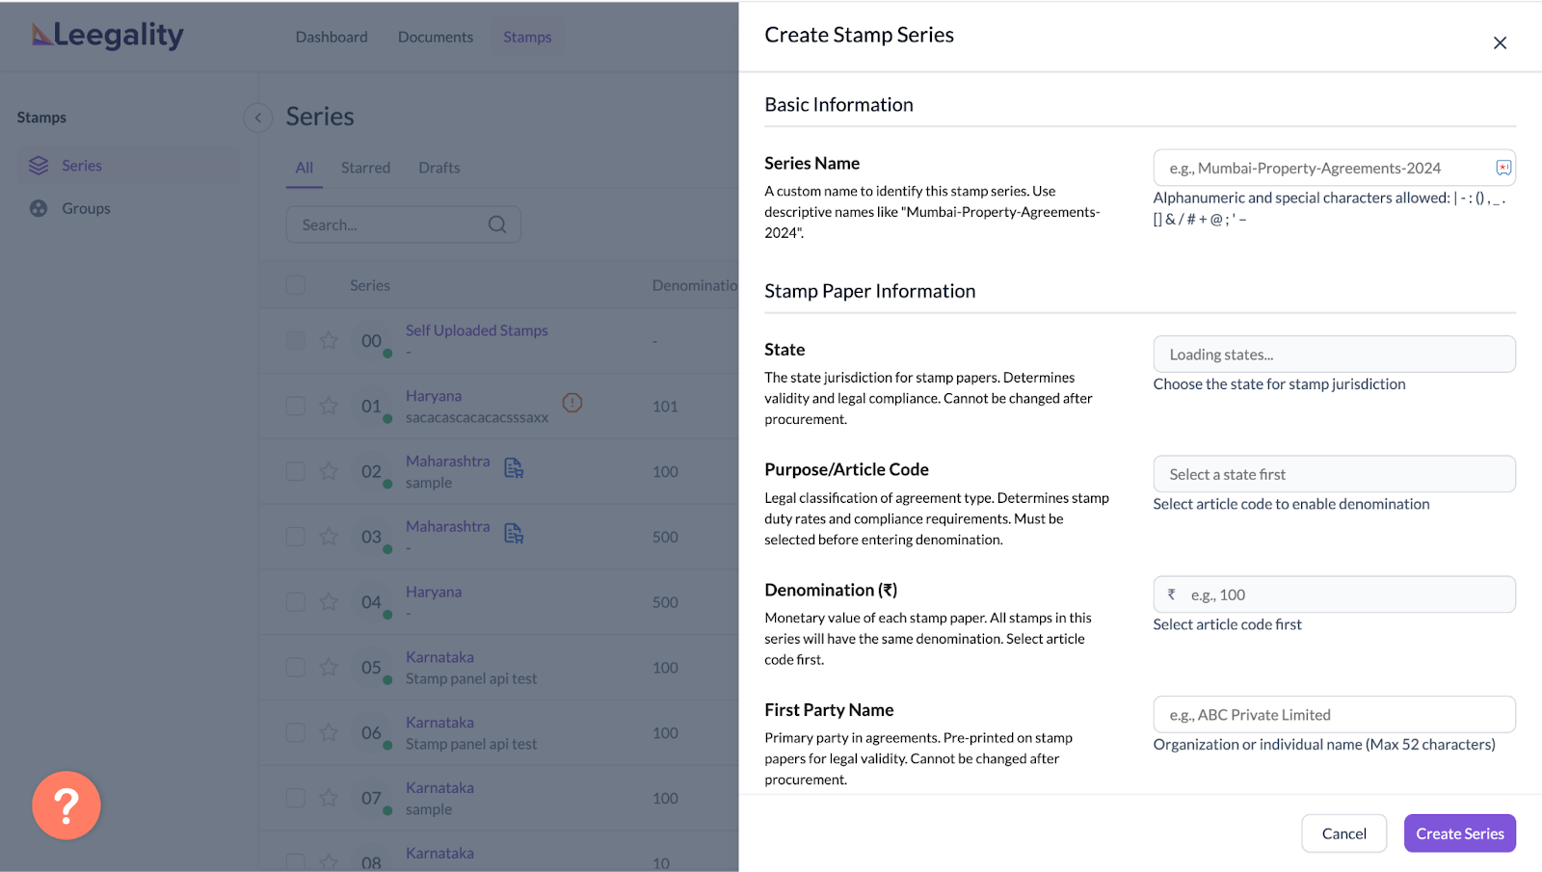Click the Haryana series warning icon
The width and height of the screenshot is (1542, 872).
(572, 403)
